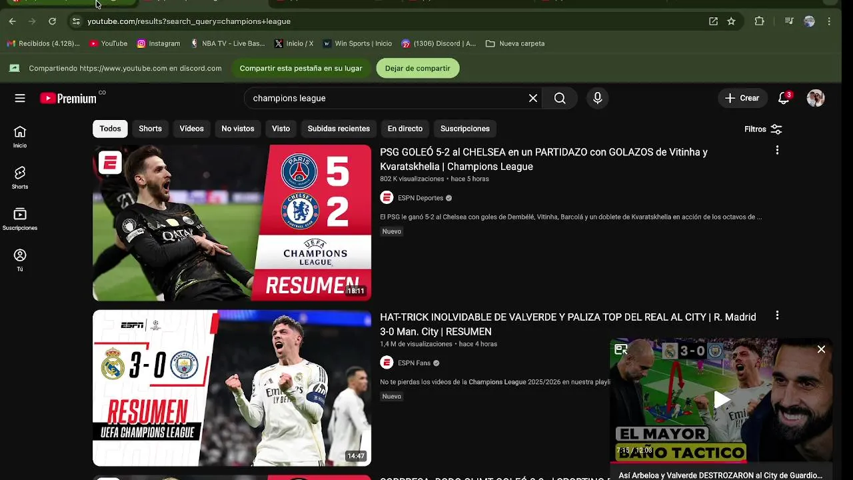
Task: Open page in app icon in address bar
Action: [x=713, y=21]
